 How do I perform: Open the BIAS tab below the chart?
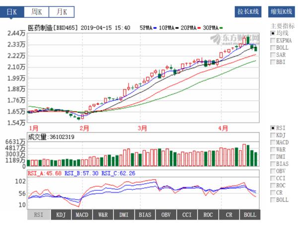point(145,215)
